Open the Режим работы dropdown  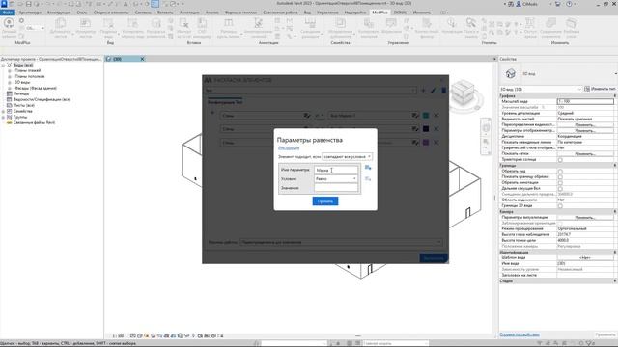[x=341, y=242]
